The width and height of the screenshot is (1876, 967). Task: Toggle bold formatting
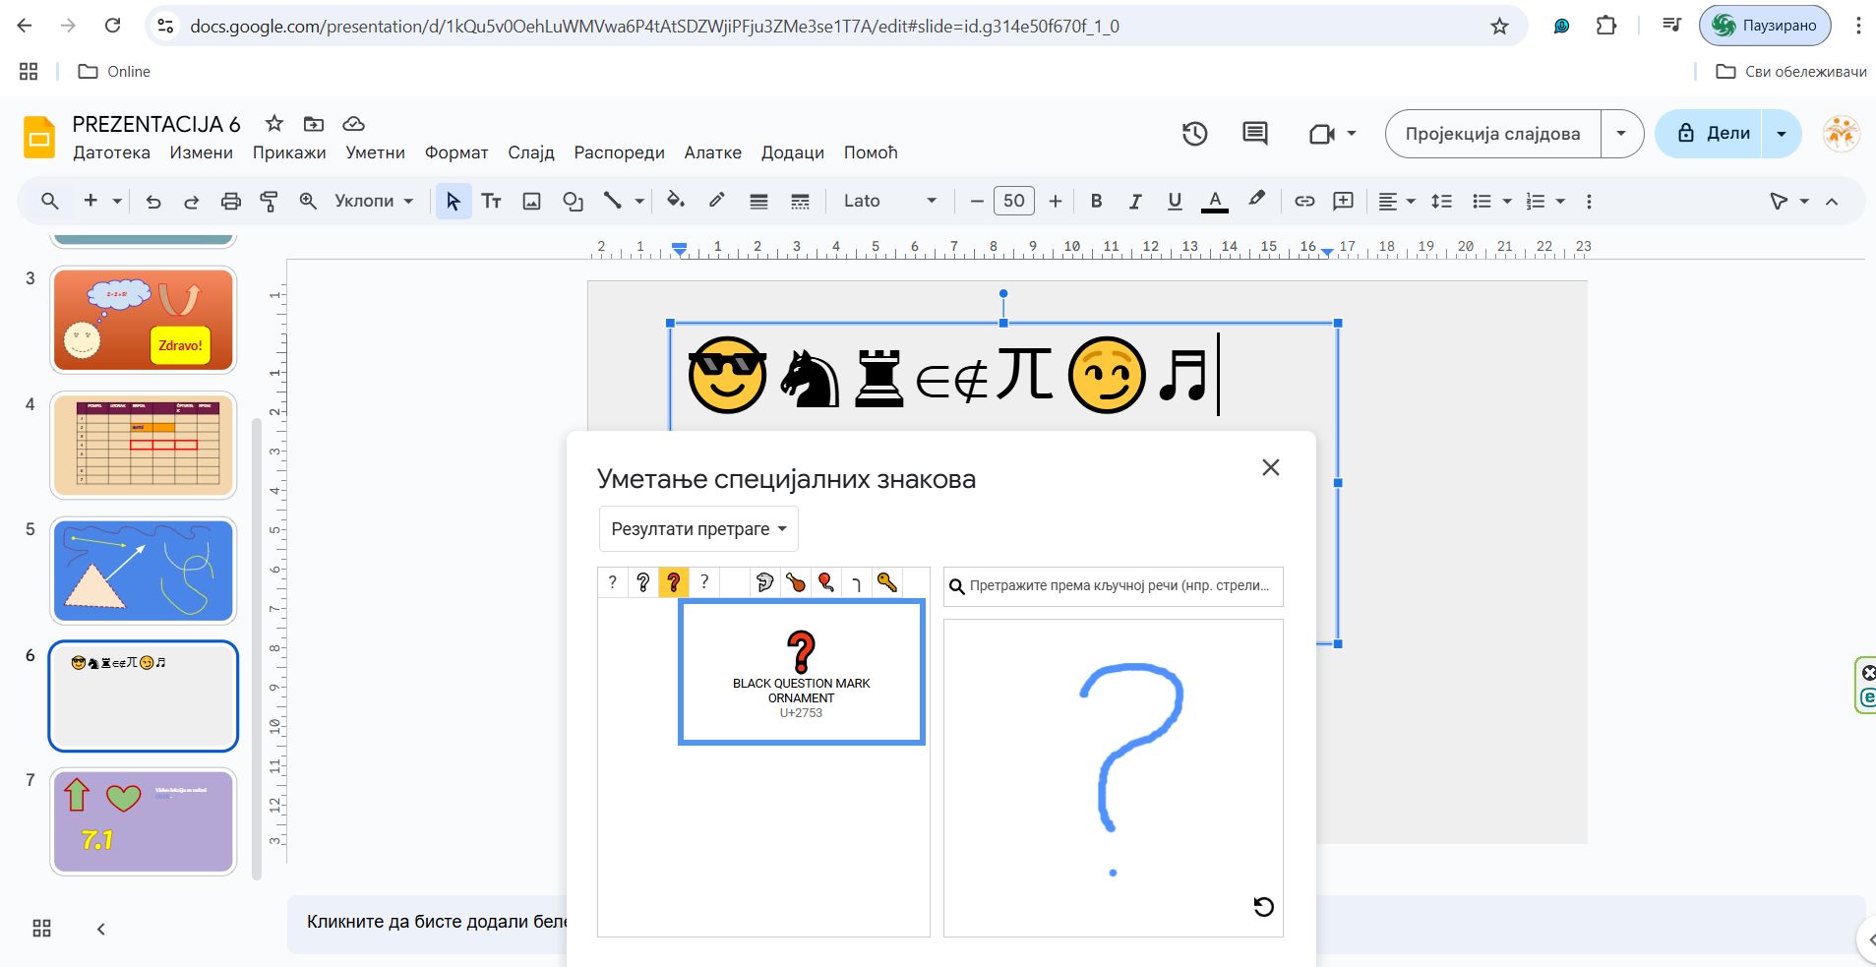click(1096, 202)
